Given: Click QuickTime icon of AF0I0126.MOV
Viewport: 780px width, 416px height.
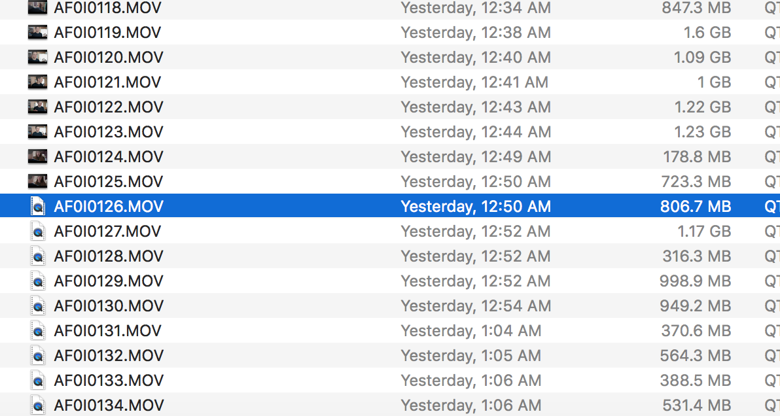Looking at the screenshot, I should (x=38, y=206).
